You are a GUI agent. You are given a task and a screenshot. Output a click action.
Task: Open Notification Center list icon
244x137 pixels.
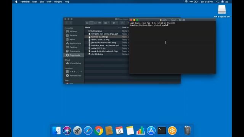coord(227,2)
